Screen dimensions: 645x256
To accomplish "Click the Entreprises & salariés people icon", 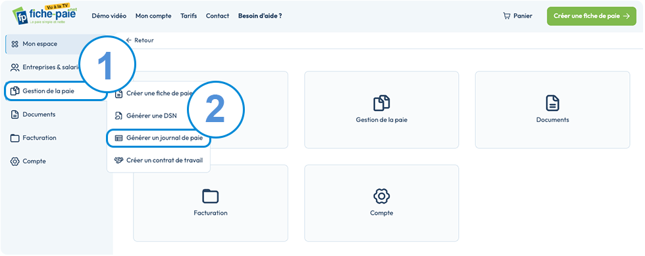I will (x=15, y=67).
